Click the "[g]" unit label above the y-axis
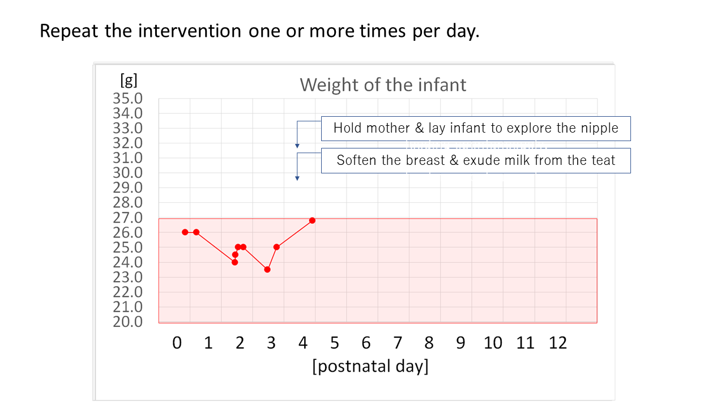This screenshot has width=725, height=408. click(x=129, y=79)
